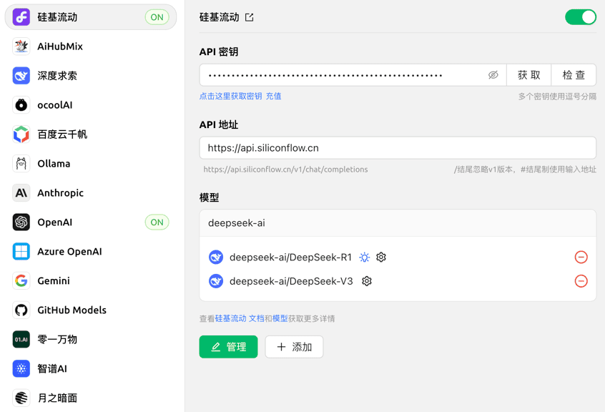Click ON badge on OpenAI row
The height and width of the screenshot is (412, 605).
[x=157, y=222]
